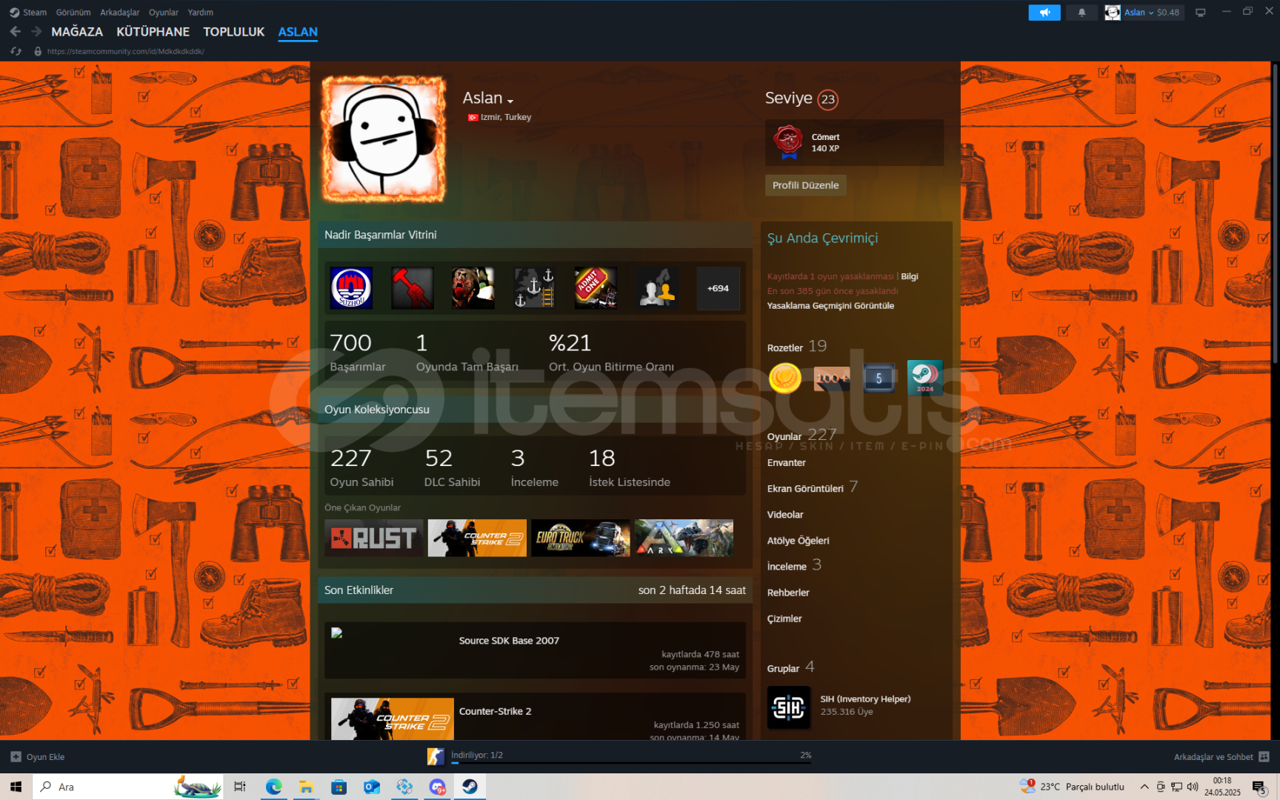
Task: Show the +694 more achievements tile
Action: tap(718, 288)
